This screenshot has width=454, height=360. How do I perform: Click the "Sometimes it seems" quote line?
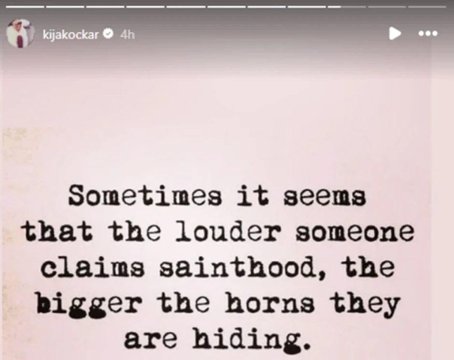(217, 196)
